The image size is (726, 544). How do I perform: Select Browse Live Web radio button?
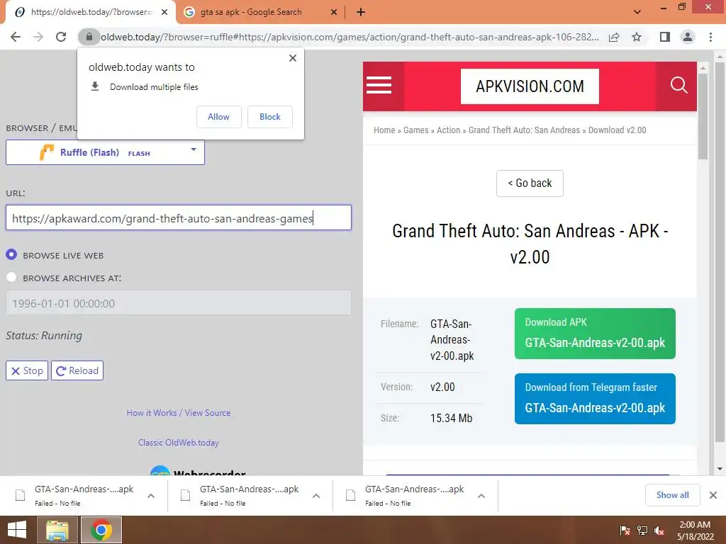point(11,255)
